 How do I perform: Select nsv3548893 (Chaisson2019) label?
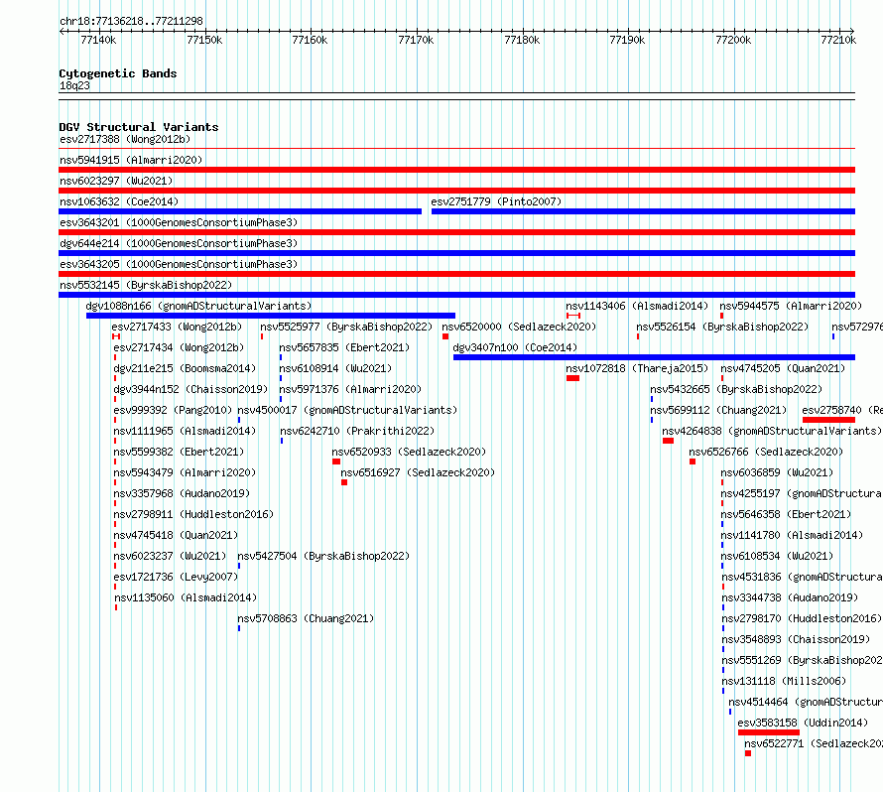(797, 639)
